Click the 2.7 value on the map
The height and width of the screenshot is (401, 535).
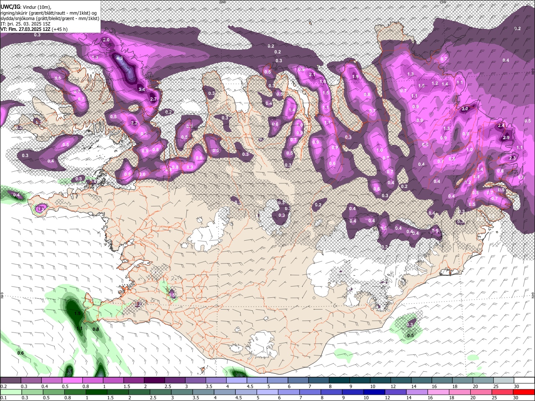153,99
